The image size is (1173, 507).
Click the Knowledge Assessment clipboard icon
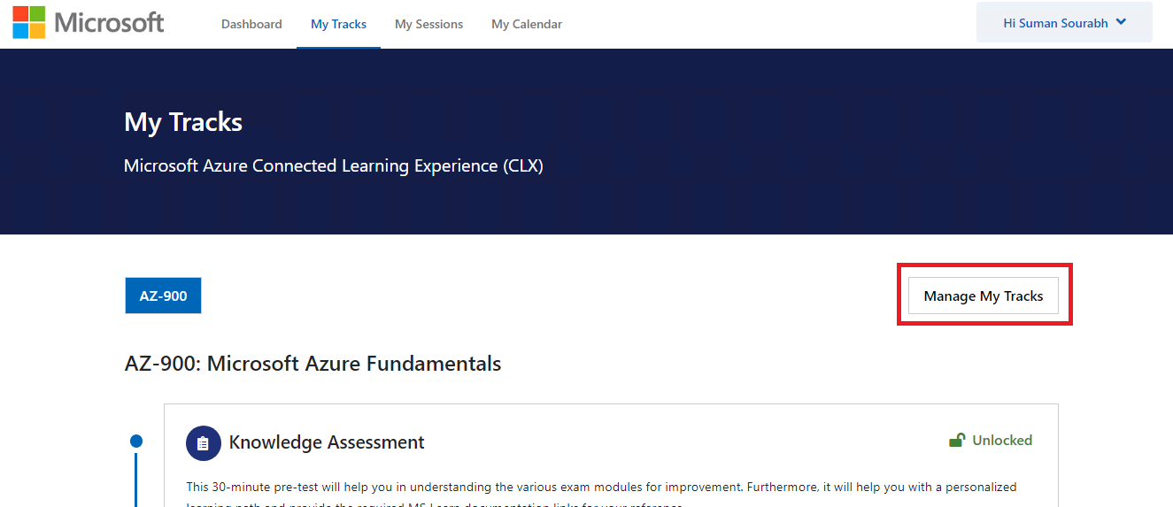[x=203, y=443]
